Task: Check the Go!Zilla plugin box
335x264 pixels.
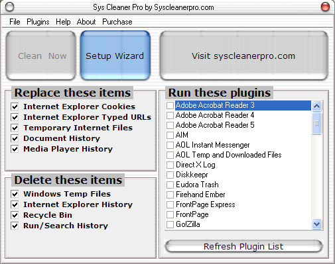Action: click(x=170, y=224)
